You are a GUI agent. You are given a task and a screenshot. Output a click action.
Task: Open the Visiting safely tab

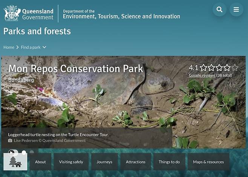(x=71, y=162)
